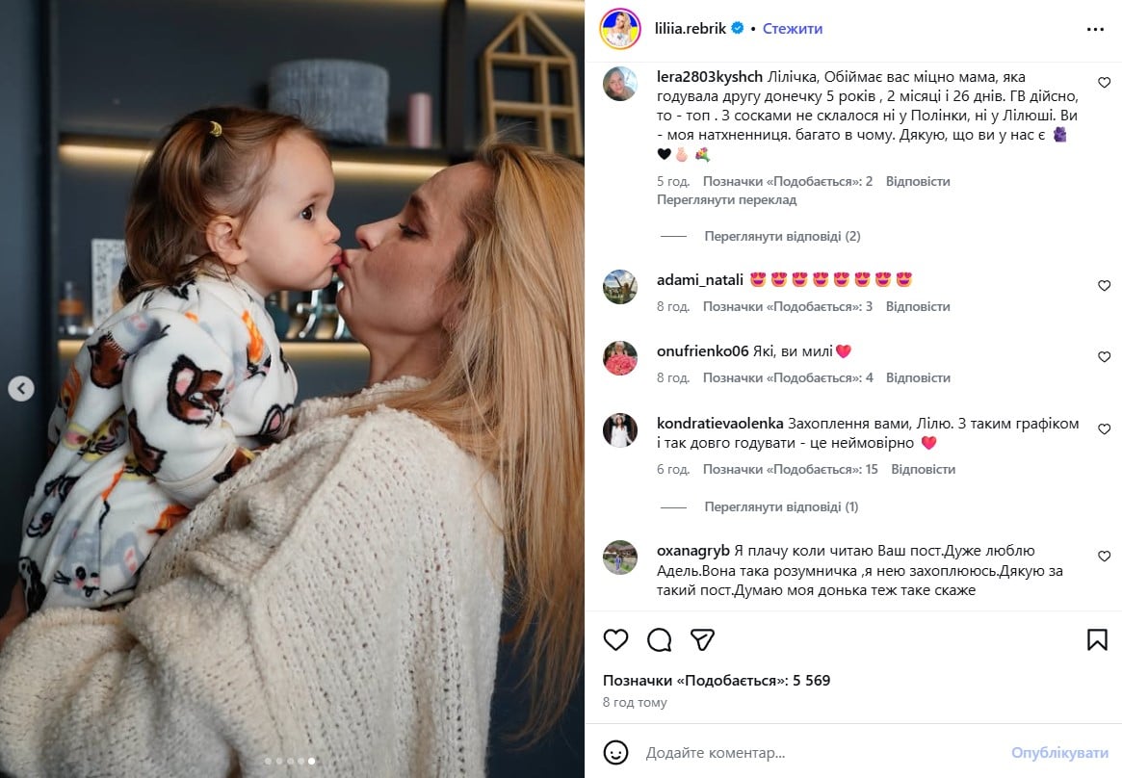
Task: Click Опублікувати to post comment
Action: [1059, 752]
